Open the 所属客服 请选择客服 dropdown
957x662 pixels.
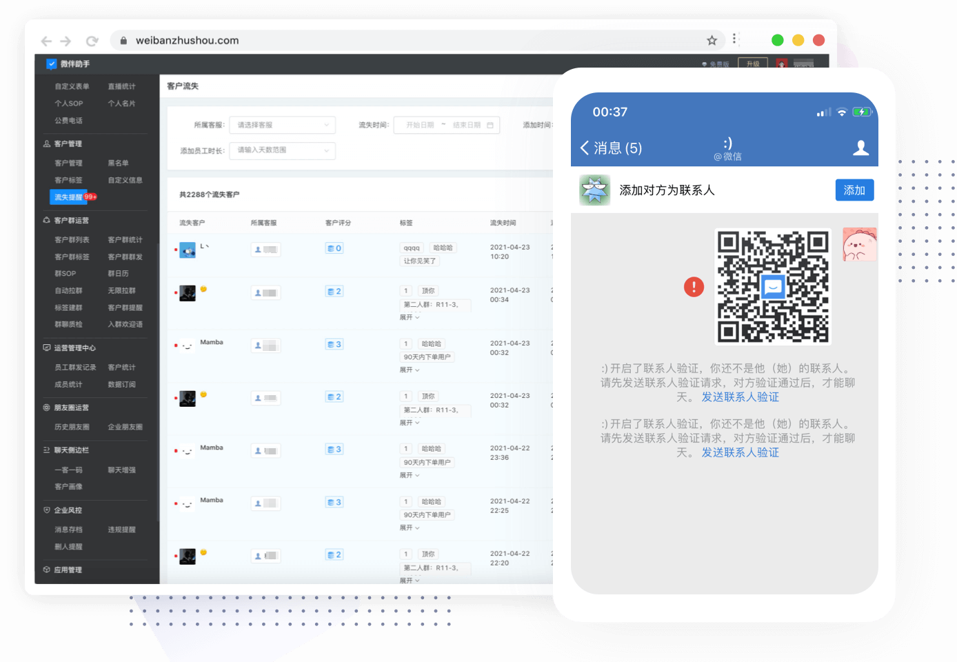click(283, 125)
